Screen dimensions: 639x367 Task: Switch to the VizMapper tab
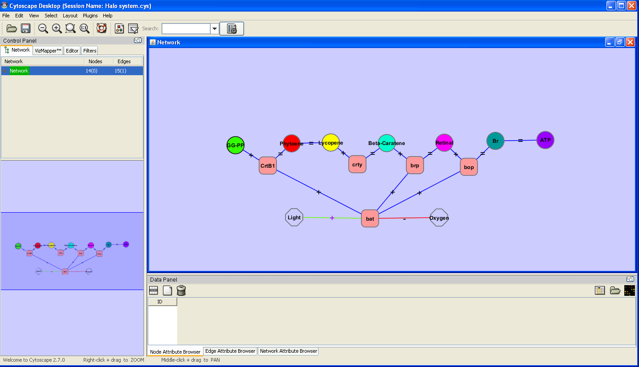(48, 51)
